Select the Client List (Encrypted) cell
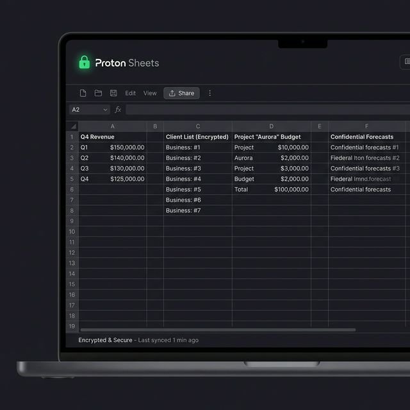410x410 pixels. [198, 137]
